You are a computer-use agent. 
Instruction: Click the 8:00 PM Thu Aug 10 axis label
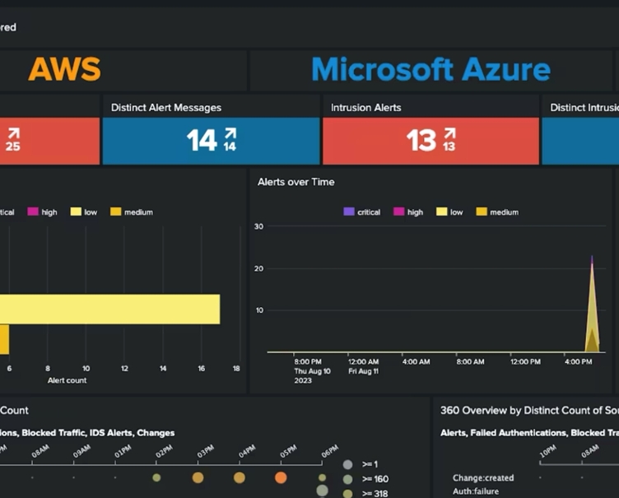pyautogui.click(x=312, y=371)
